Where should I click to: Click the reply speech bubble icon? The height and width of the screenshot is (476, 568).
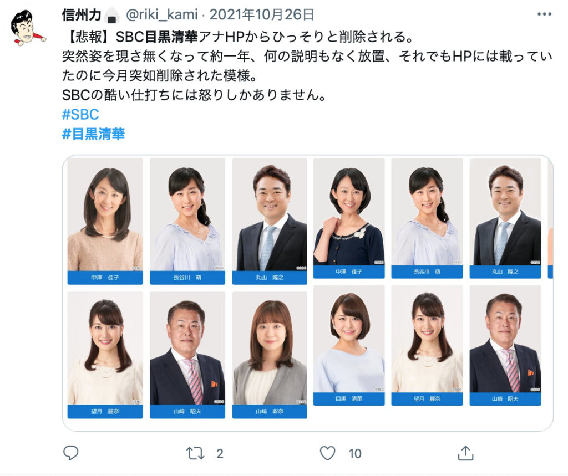(x=70, y=453)
